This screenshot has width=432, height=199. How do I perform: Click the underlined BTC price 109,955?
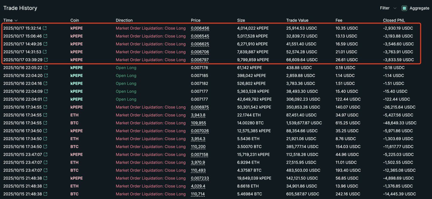tap(198, 123)
